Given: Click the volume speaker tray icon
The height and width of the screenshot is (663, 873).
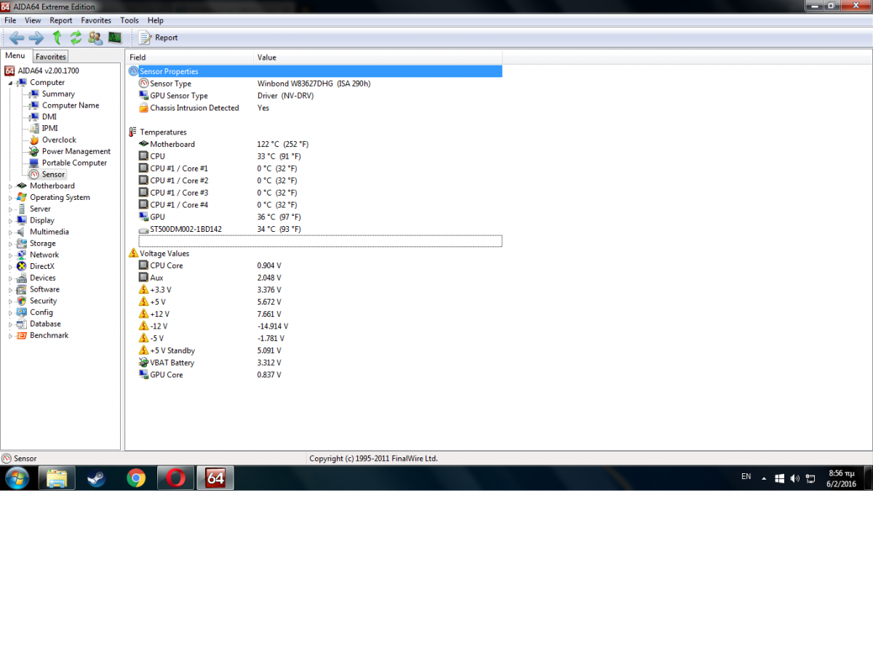Looking at the screenshot, I should tap(794, 478).
